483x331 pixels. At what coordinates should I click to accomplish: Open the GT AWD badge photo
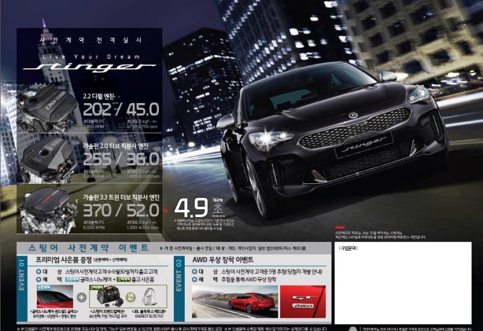[x=303, y=301]
